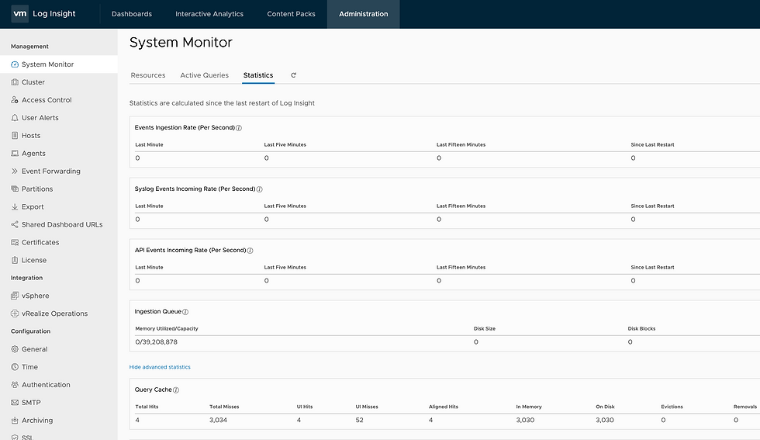Screen dimensions: 760x440
Task: Click the vSphere integration icon
Action: coord(15,296)
